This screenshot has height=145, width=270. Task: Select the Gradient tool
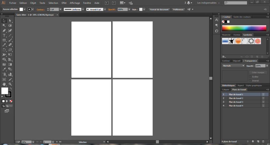coord(10,65)
